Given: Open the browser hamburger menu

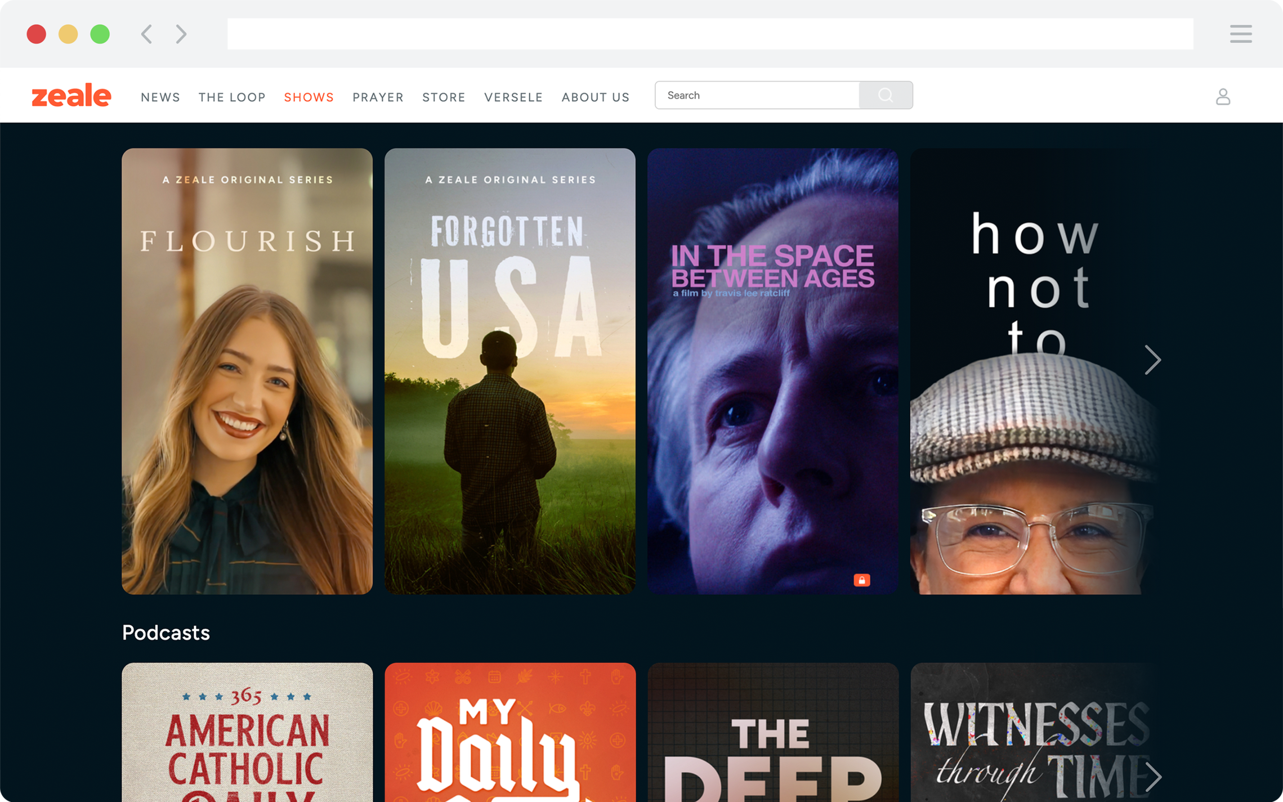Looking at the screenshot, I should tap(1241, 34).
